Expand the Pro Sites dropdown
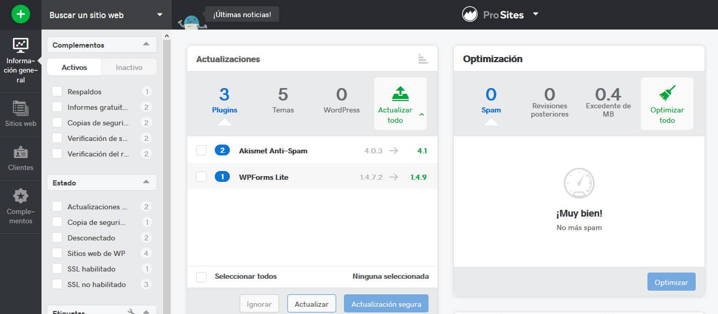718x314 pixels. tap(536, 15)
